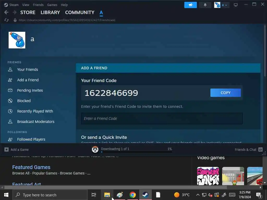Viewport: 267px width, 200px height.
Task: Open the Windows notification center
Action: (259, 195)
